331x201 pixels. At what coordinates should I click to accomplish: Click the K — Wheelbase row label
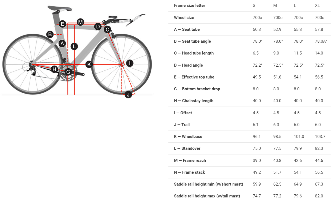pos(188,137)
